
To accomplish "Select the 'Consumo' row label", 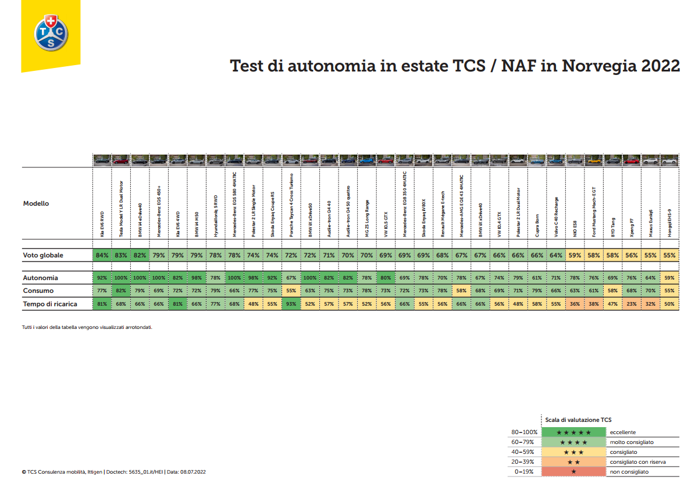I will coord(38,291).
